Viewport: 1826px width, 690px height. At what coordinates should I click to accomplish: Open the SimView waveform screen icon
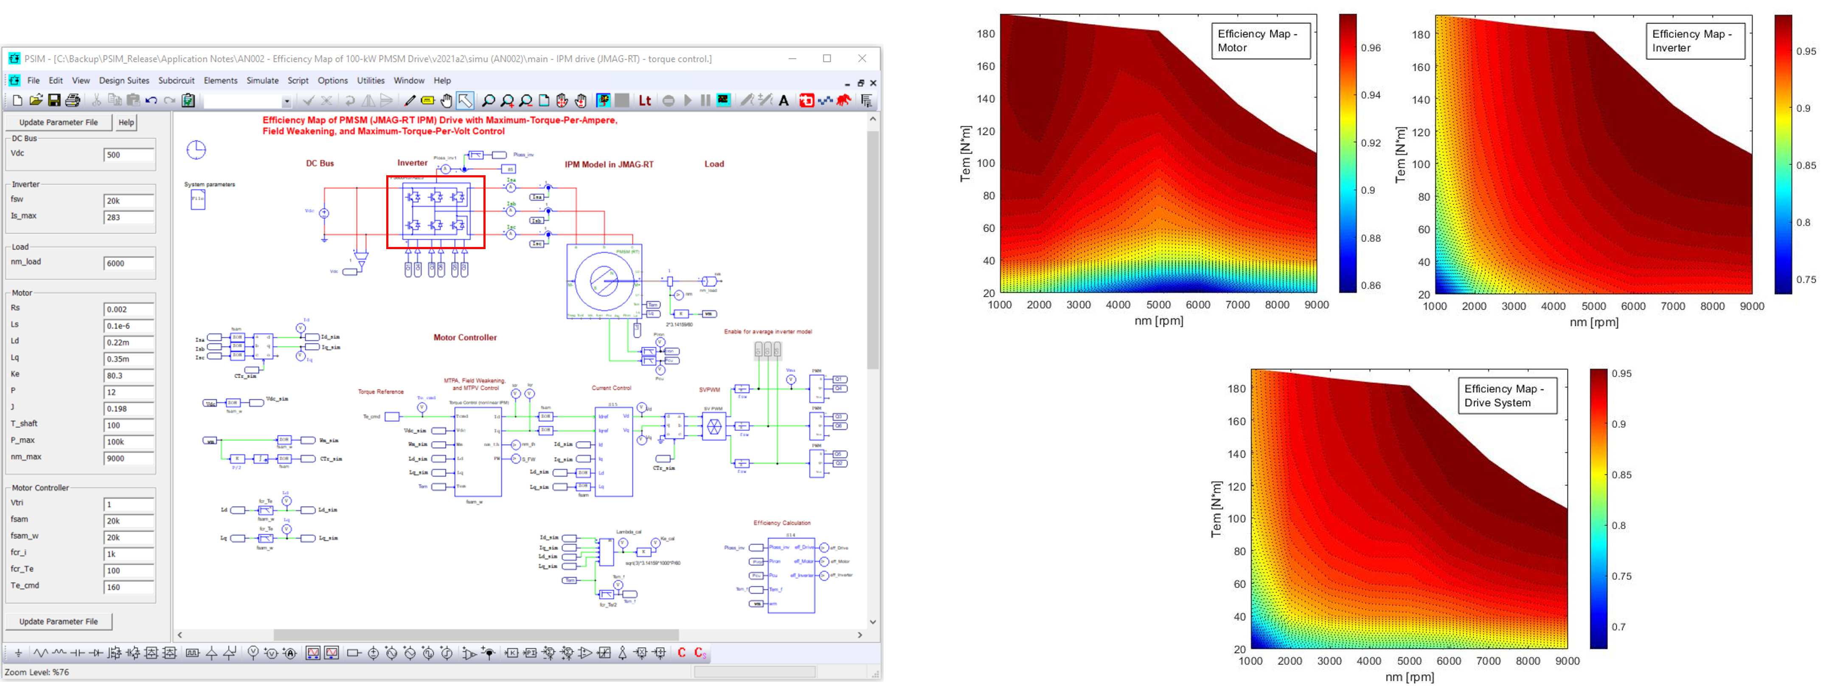[x=723, y=101]
